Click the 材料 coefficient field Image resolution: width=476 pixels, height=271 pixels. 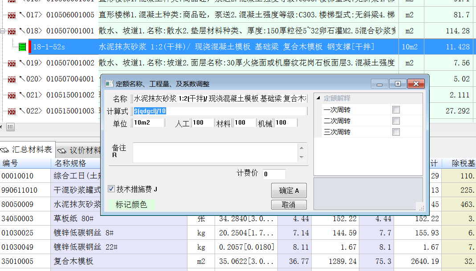[244, 123]
